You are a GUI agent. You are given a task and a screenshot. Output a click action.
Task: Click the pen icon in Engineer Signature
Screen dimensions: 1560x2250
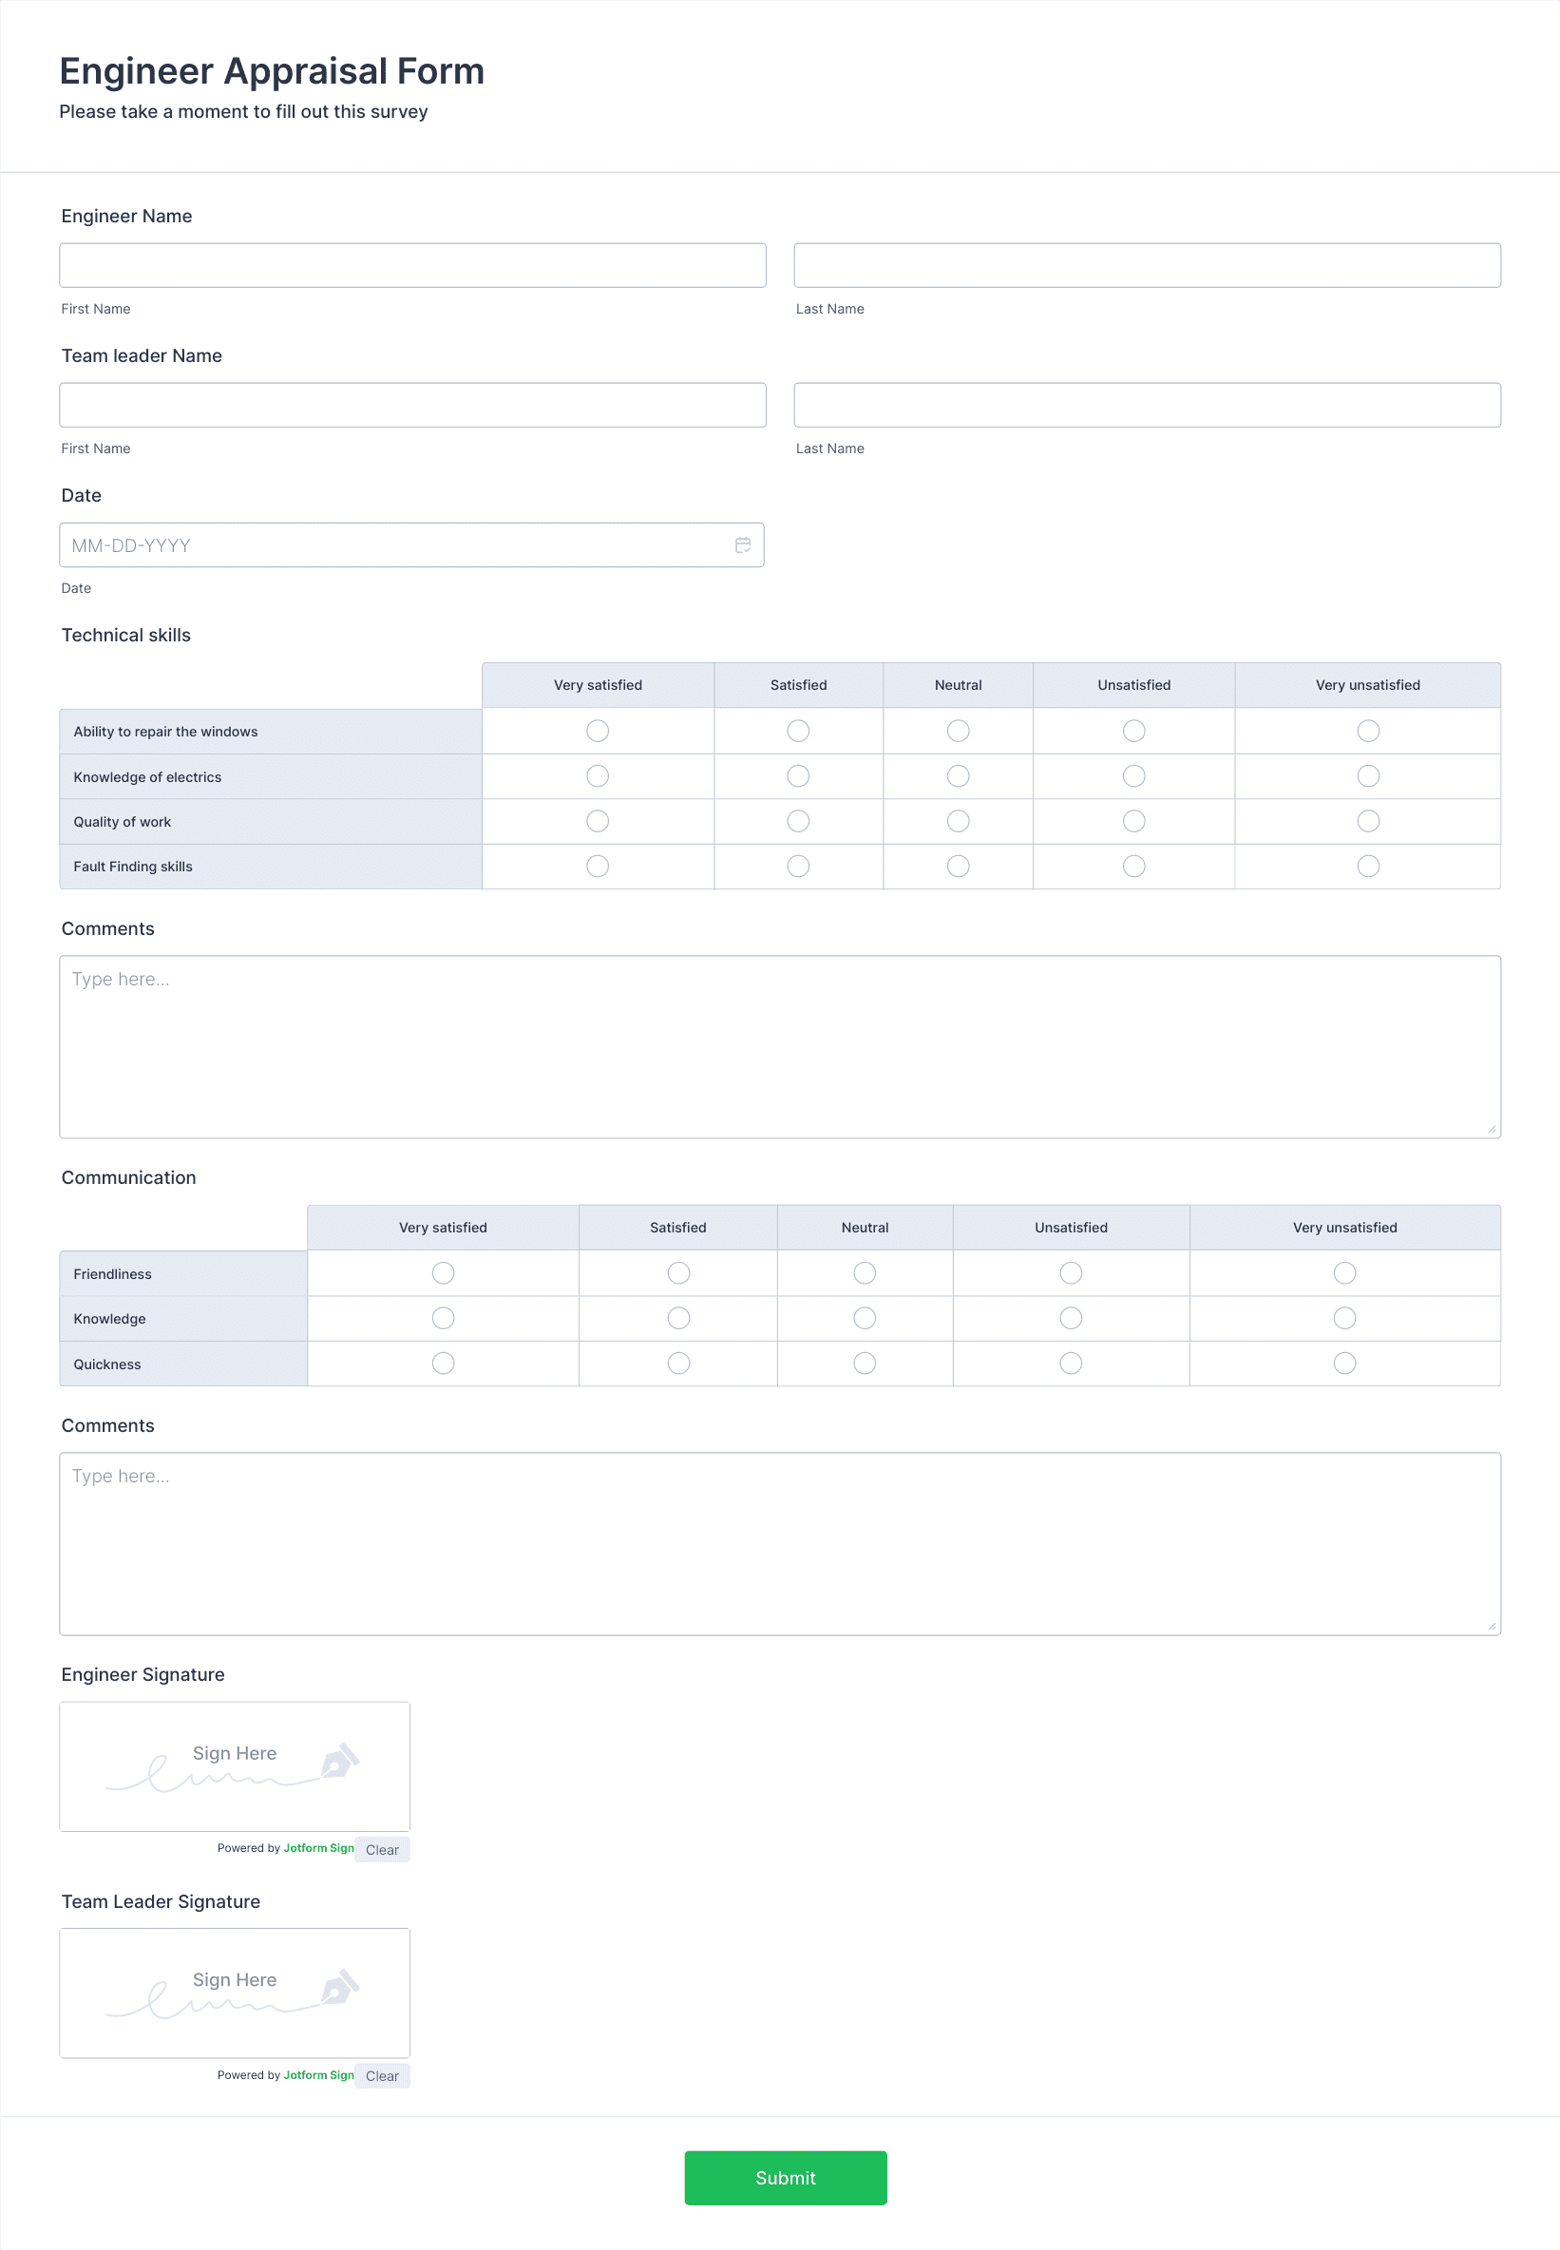(339, 1761)
